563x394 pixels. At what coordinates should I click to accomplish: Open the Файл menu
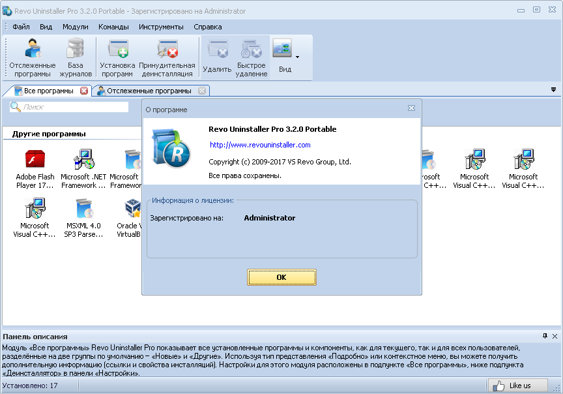22,27
